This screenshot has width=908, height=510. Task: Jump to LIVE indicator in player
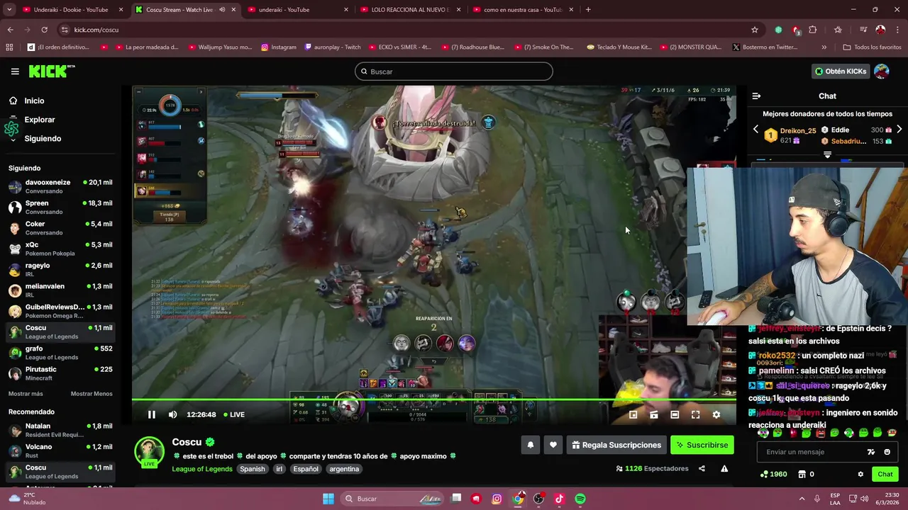(234, 414)
